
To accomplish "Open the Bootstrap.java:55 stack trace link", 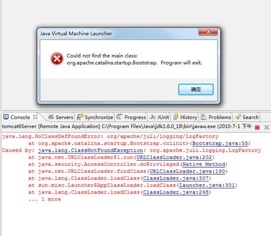I will pyautogui.click(x=220, y=143).
